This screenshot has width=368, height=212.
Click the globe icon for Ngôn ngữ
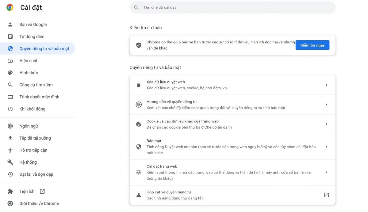click(x=10, y=126)
